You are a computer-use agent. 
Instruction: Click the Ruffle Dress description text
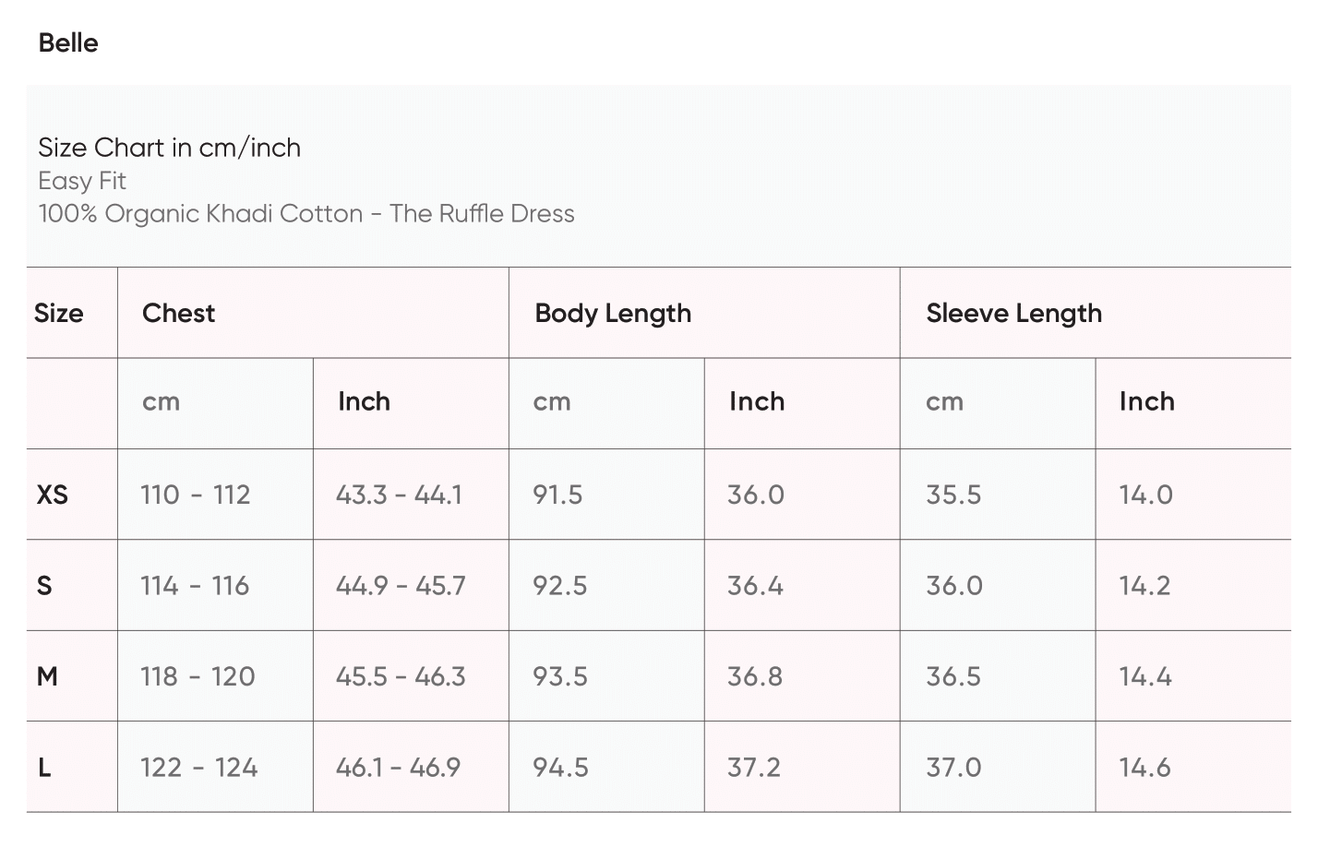[x=306, y=214]
